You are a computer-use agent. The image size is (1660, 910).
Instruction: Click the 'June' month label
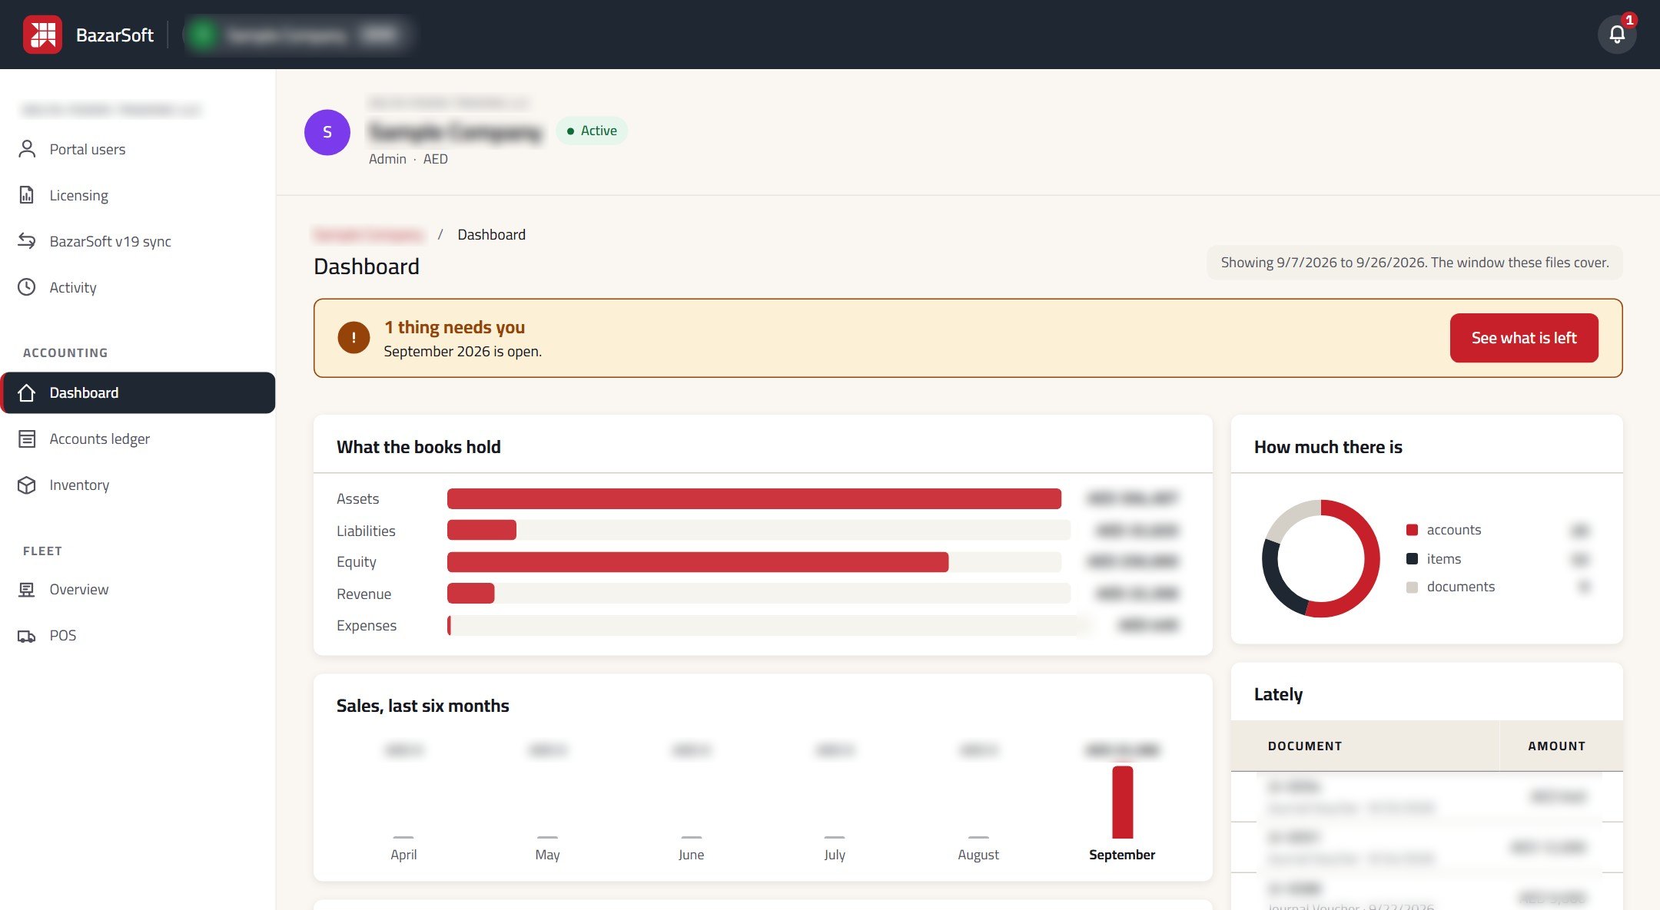coord(691,855)
